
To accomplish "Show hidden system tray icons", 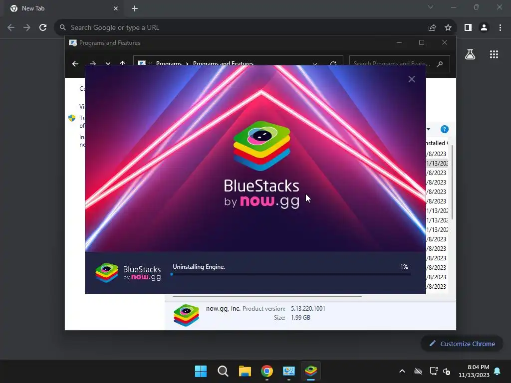I will (x=402, y=371).
